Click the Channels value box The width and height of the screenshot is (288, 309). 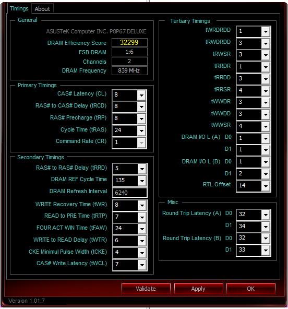(x=129, y=61)
